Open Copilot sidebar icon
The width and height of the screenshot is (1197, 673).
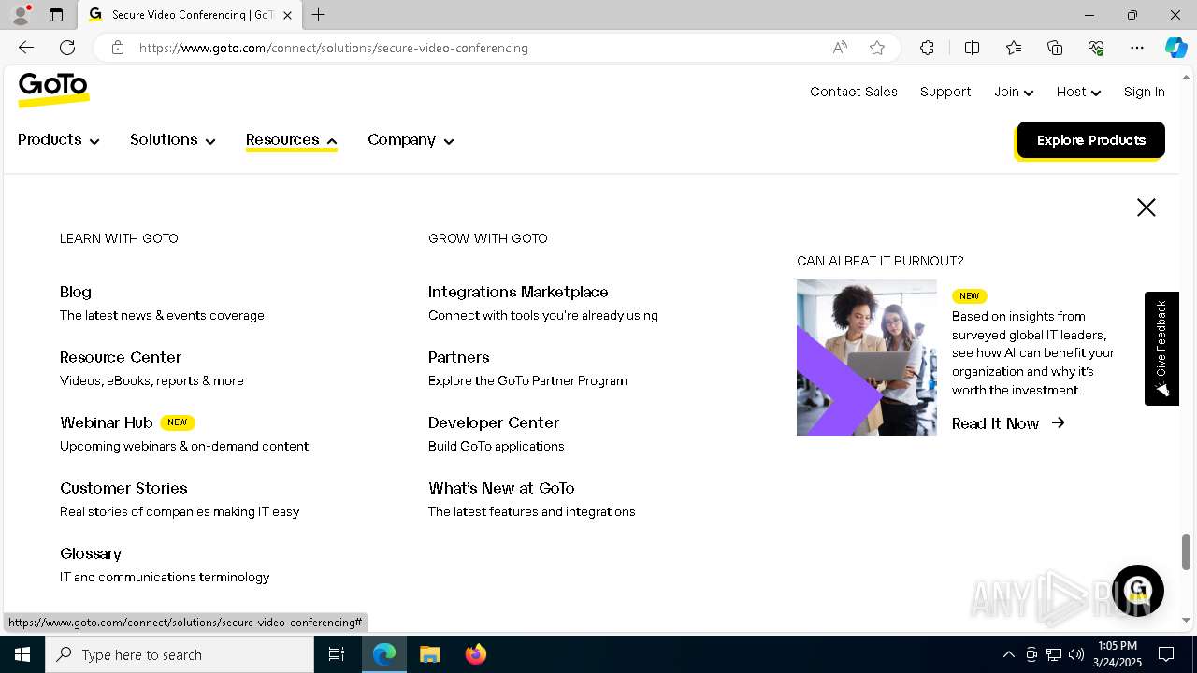pyautogui.click(x=1175, y=48)
